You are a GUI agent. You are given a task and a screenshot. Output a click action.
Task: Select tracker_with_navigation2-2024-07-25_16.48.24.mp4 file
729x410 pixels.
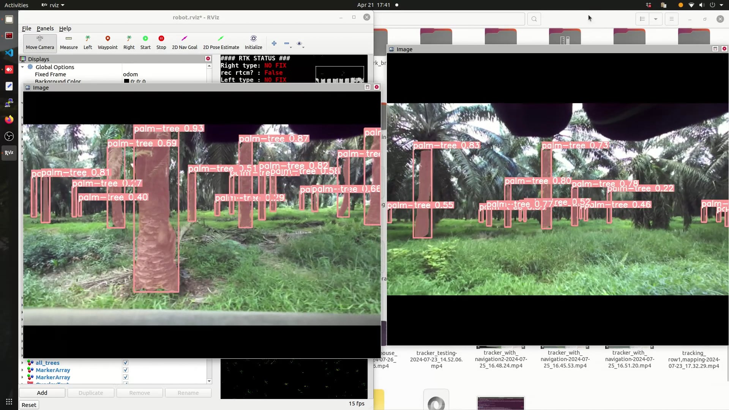[x=501, y=359]
